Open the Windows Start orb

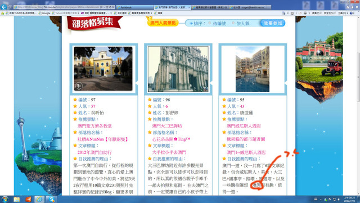click(5, 199)
